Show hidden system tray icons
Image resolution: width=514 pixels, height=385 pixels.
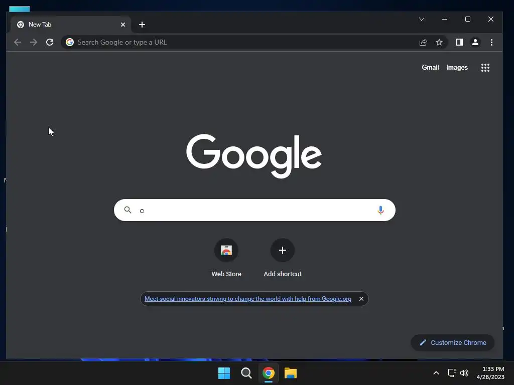coord(436,373)
